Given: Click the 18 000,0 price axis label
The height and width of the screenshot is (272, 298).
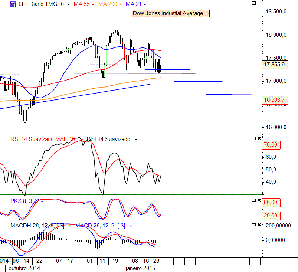Looking at the screenshot, I should point(276,35).
